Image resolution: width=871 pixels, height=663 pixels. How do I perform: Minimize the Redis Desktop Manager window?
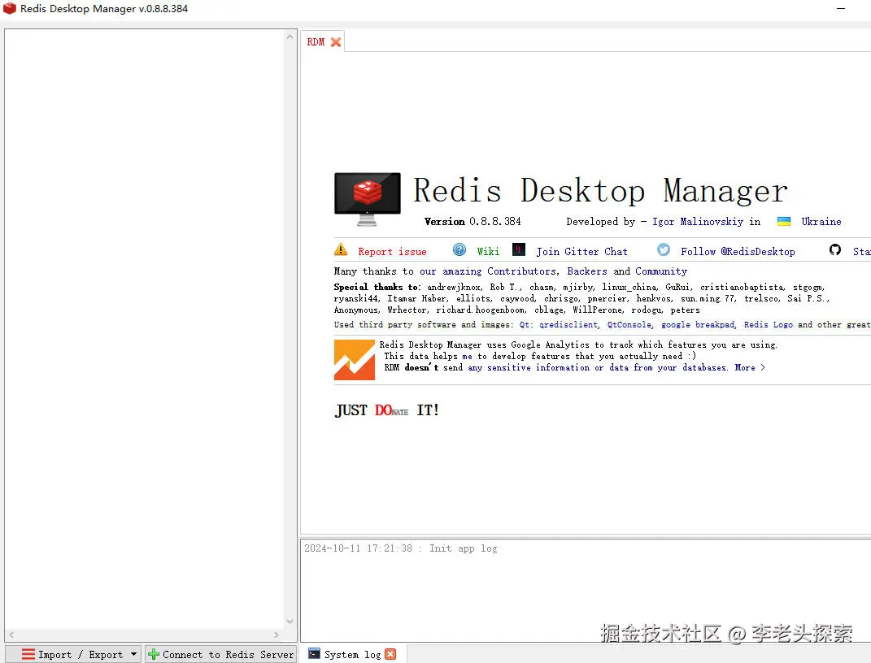841,8
